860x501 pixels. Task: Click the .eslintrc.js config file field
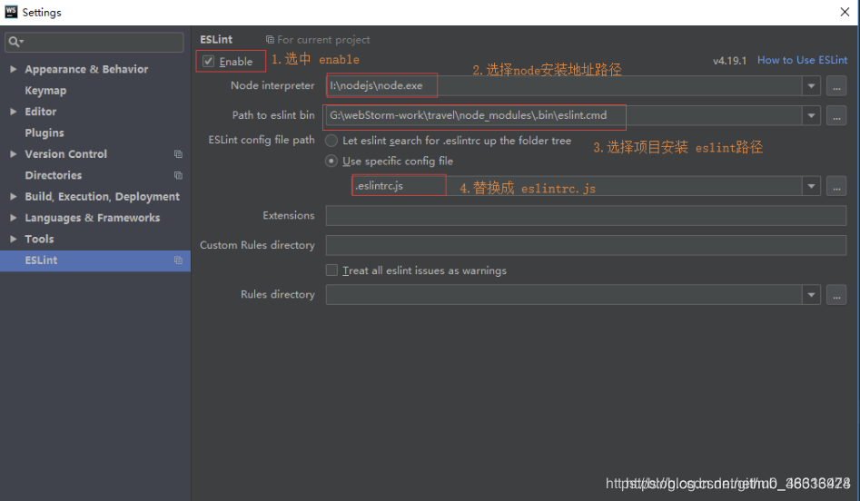click(x=577, y=186)
